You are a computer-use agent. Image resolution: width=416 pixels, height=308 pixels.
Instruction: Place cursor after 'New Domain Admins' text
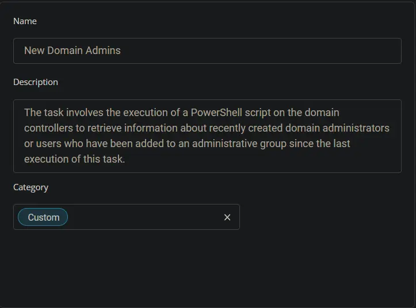coord(121,51)
